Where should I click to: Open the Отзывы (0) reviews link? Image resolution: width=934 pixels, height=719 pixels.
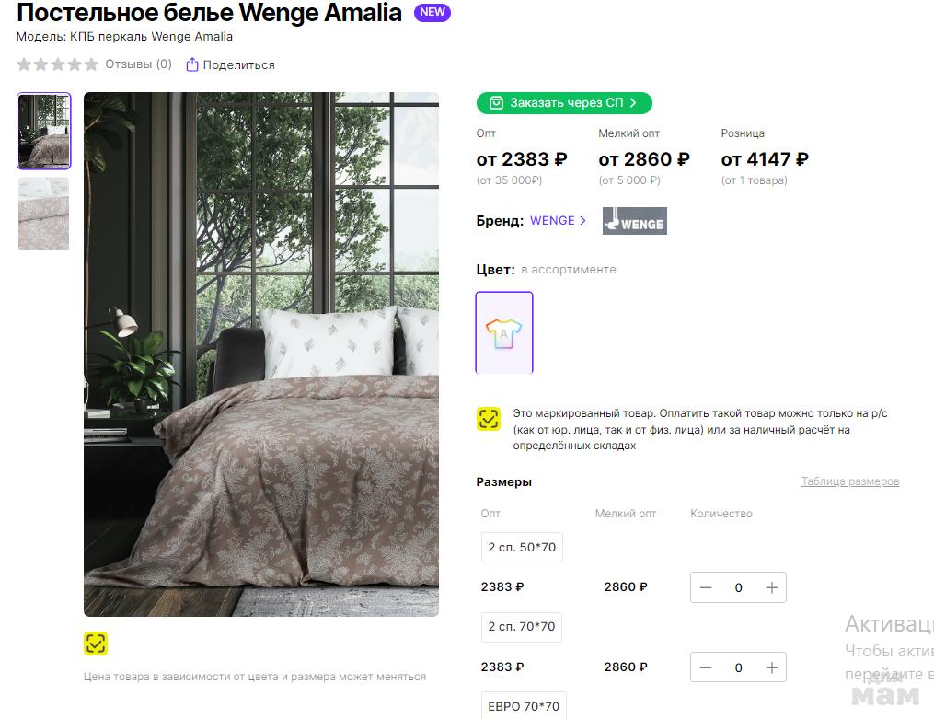(x=138, y=64)
